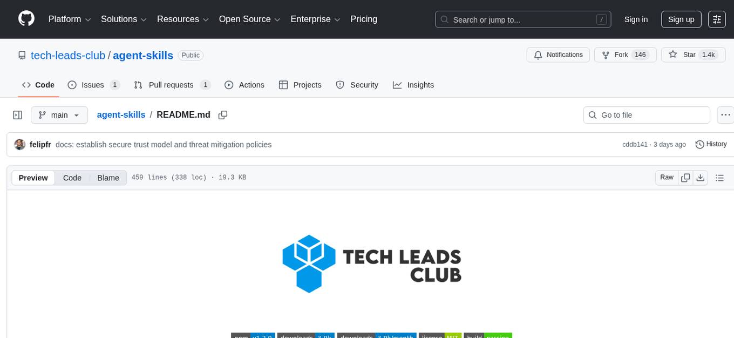
Task: Open the Pull requests tab
Action: tap(172, 85)
